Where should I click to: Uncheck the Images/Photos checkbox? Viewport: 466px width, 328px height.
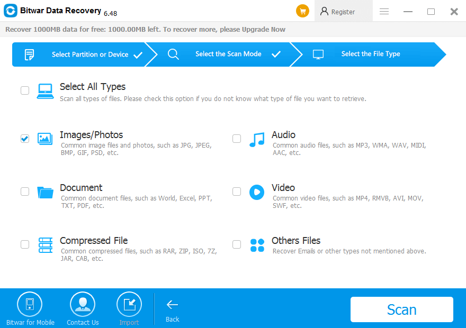pyautogui.click(x=25, y=139)
